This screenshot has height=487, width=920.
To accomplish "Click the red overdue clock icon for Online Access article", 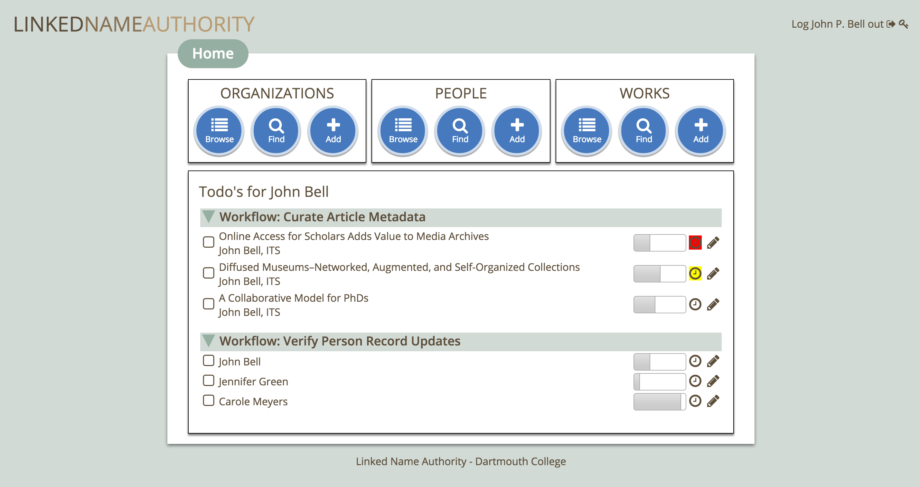I will [x=695, y=243].
